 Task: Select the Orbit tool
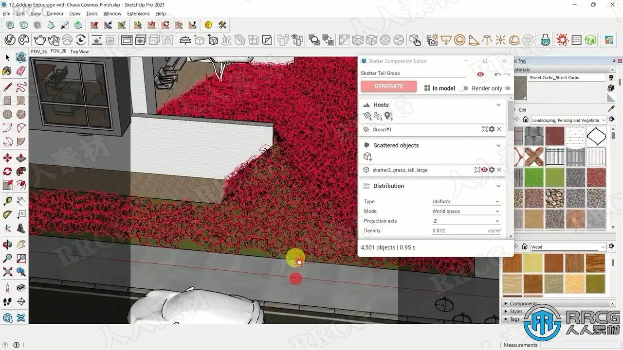pyautogui.click(x=7, y=245)
